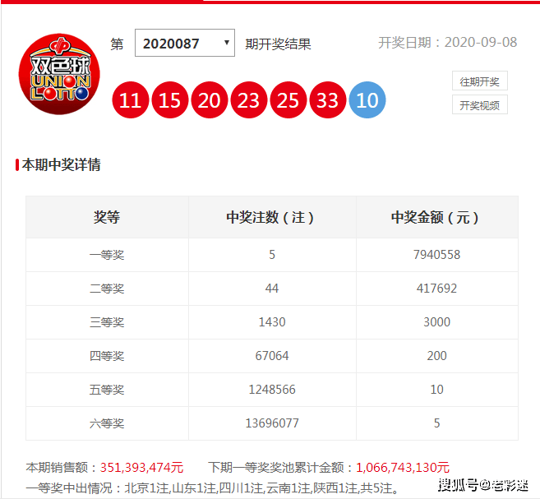Click sixth prize winner count 13696077
Image resolution: width=540 pixels, height=499 pixels.
[x=272, y=423]
